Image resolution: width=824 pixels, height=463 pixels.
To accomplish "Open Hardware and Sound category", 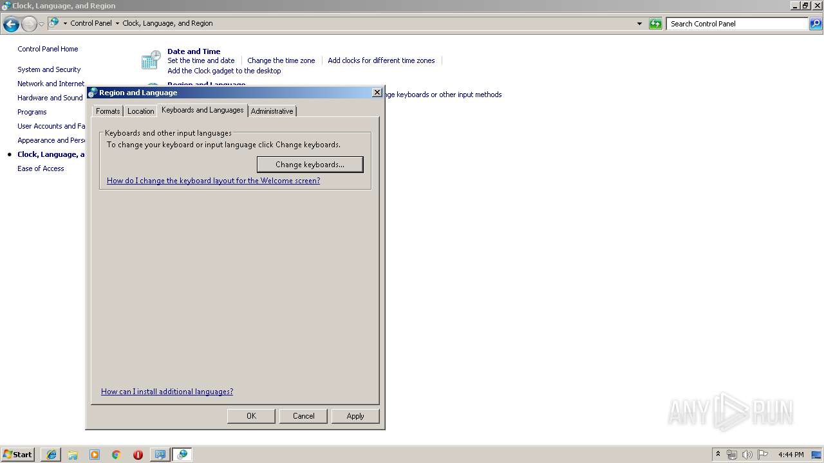I will [50, 98].
